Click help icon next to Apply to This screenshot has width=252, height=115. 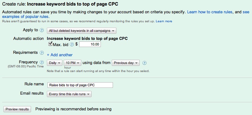[42, 30]
